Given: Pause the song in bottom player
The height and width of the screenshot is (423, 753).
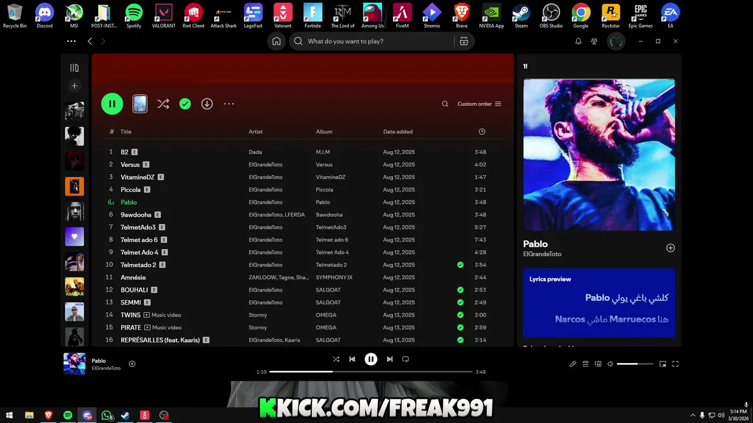Looking at the screenshot, I should coord(371,359).
